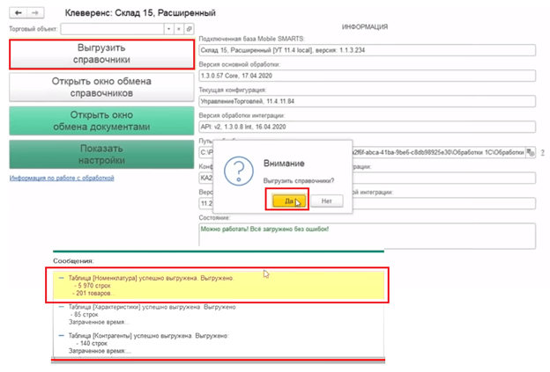The width and height of the screenshot is (550, 372).
Task: Open the справочники exchange window button
Action: pyautogui.click(x=101, y=87)
